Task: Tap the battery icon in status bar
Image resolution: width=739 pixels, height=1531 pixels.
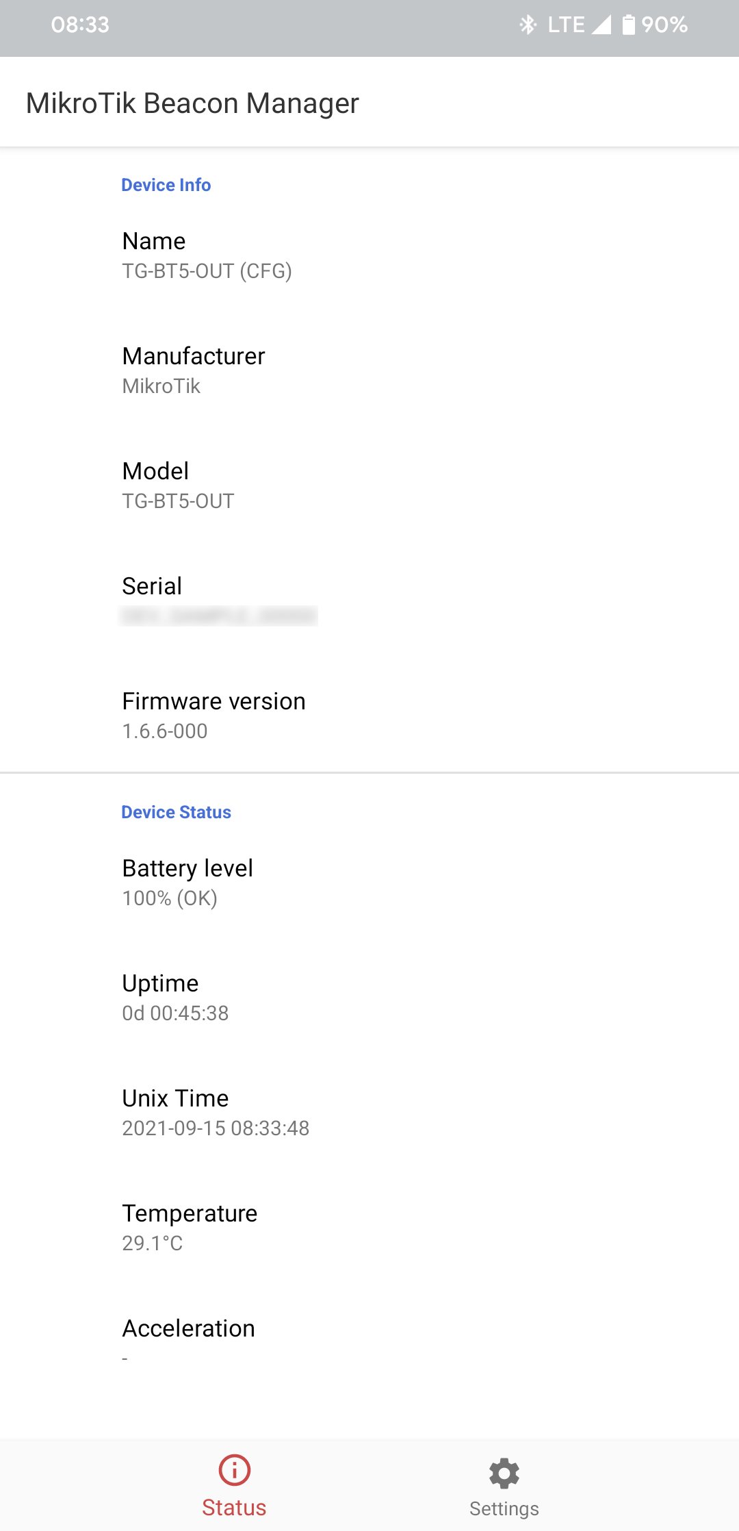Action: tap(628, 25)
